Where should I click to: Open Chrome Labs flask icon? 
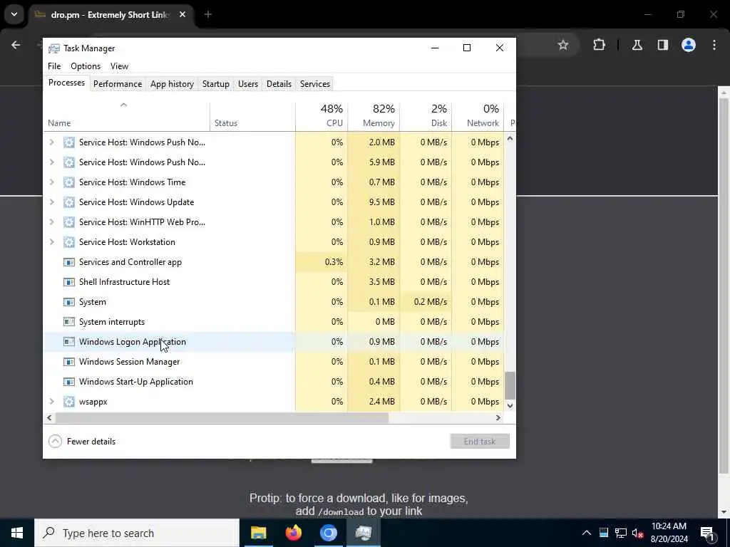637,45
